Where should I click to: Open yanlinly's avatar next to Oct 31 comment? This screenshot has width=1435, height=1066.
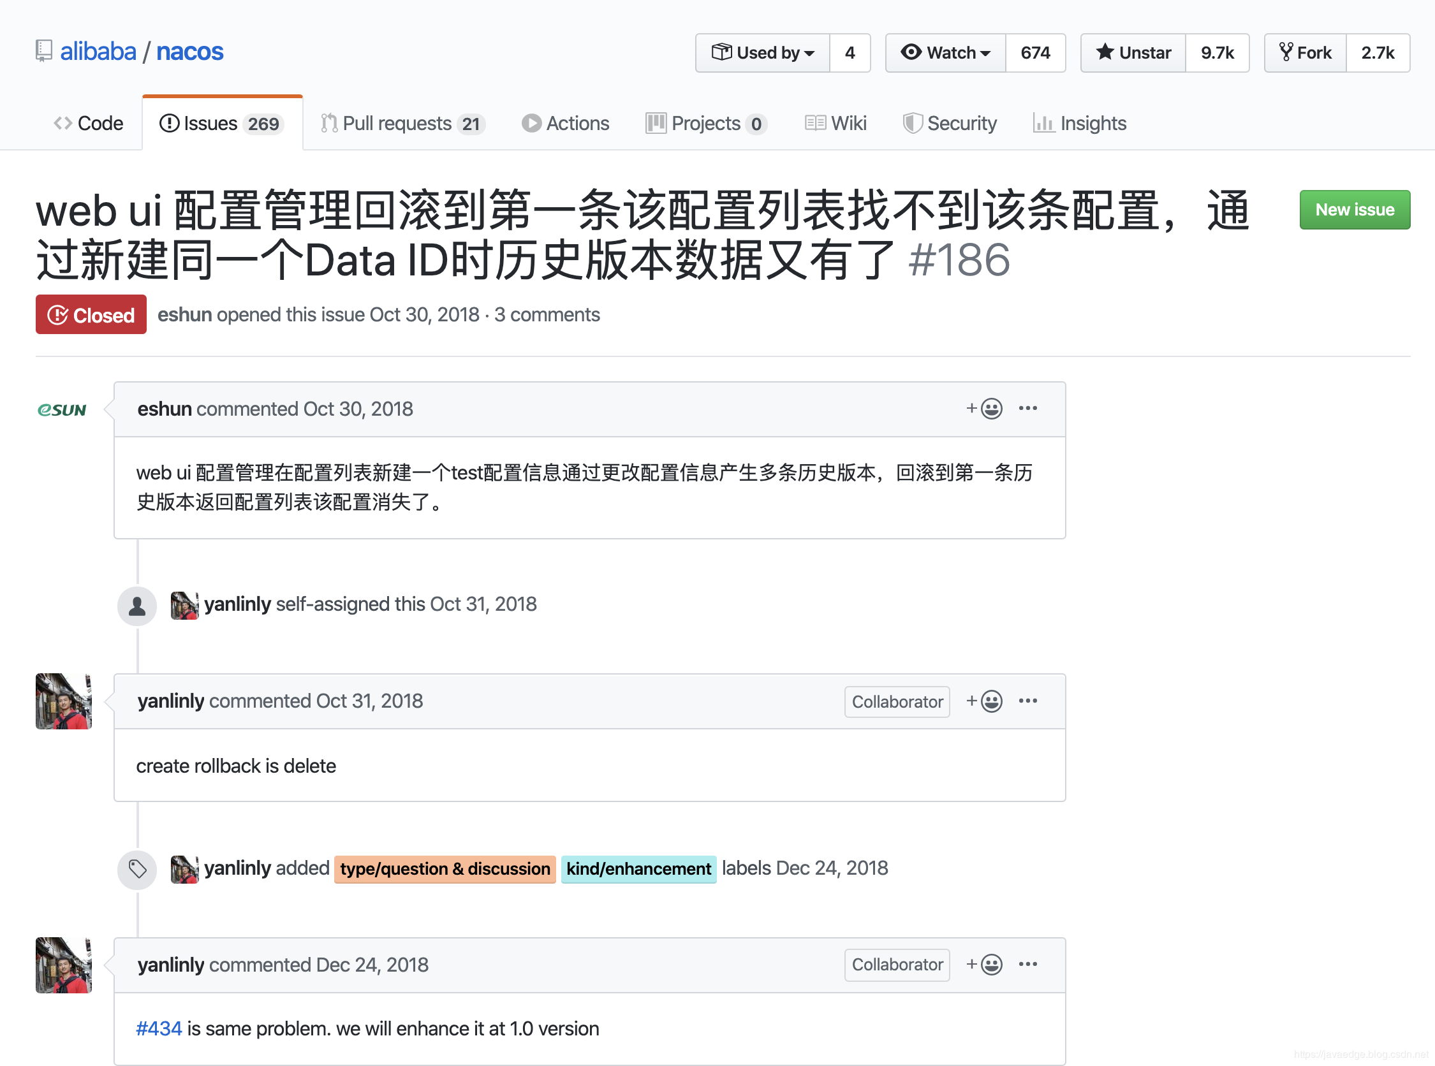point(63,701)
